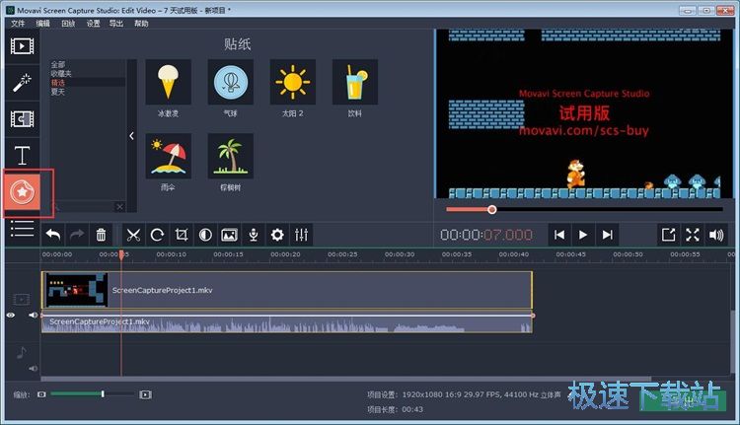Open the 帮助 menu

click(x=141, y=23)
